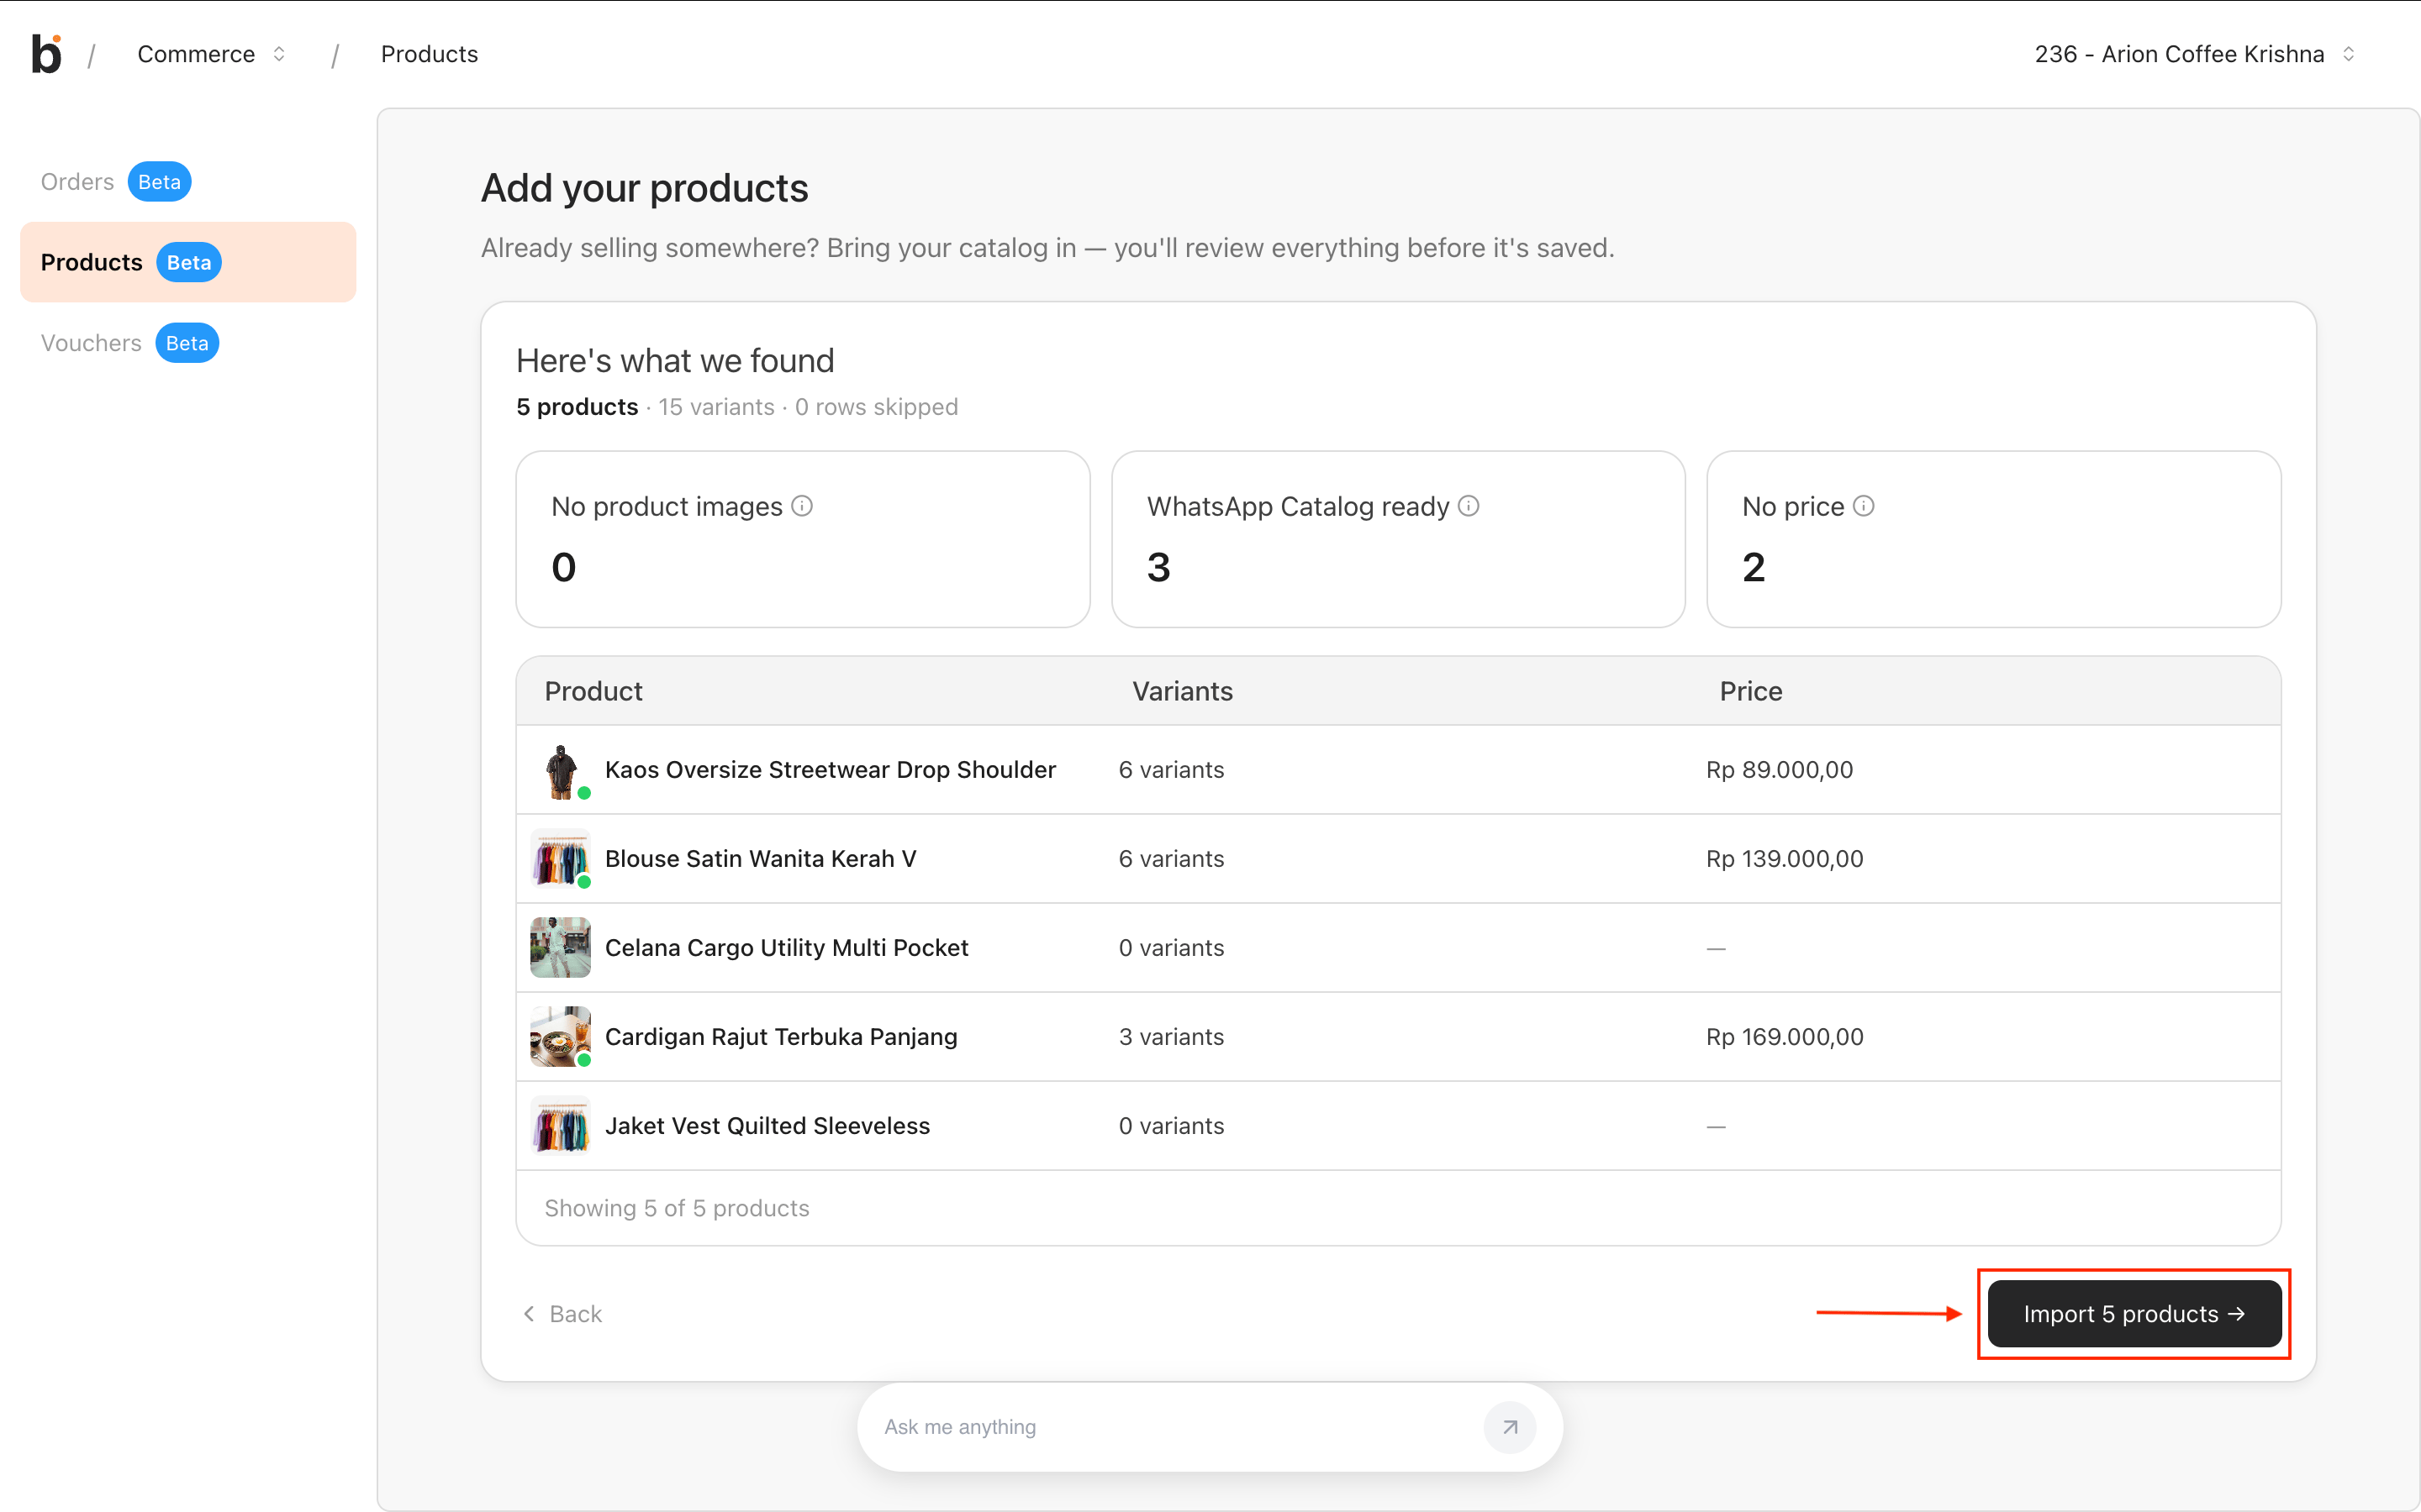Select Celana Cargo Utility Multi Pocket name
Image resolution: width=2421 pixels, height=1512 pixels.
786,948
